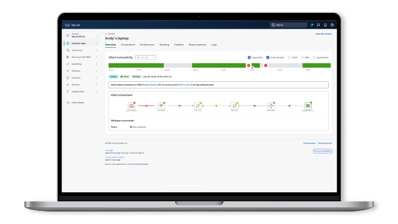The width and height of the screenshot is (398, 224).
Task: Click the Network-wide sidebar icon
Action: (68, 44)
